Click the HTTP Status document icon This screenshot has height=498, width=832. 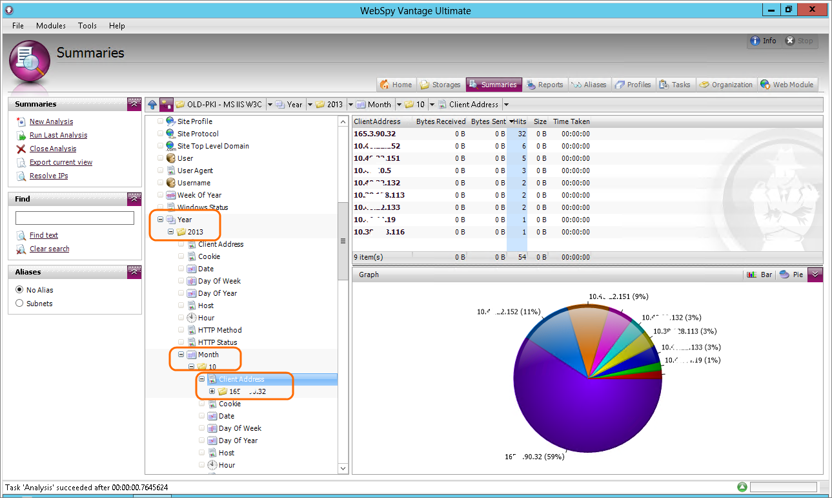click(x=191, y=342)
